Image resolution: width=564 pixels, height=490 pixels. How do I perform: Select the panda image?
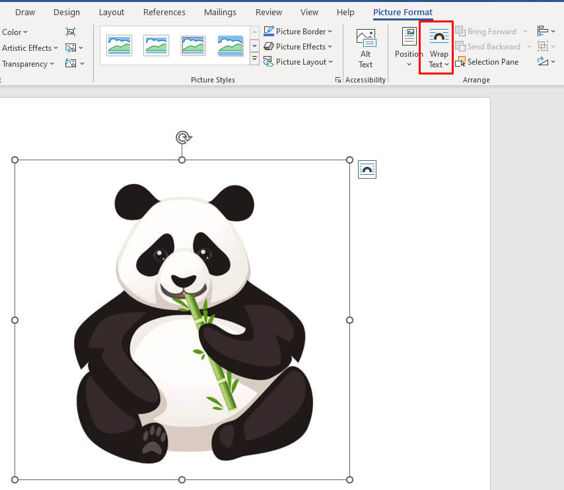183,320
